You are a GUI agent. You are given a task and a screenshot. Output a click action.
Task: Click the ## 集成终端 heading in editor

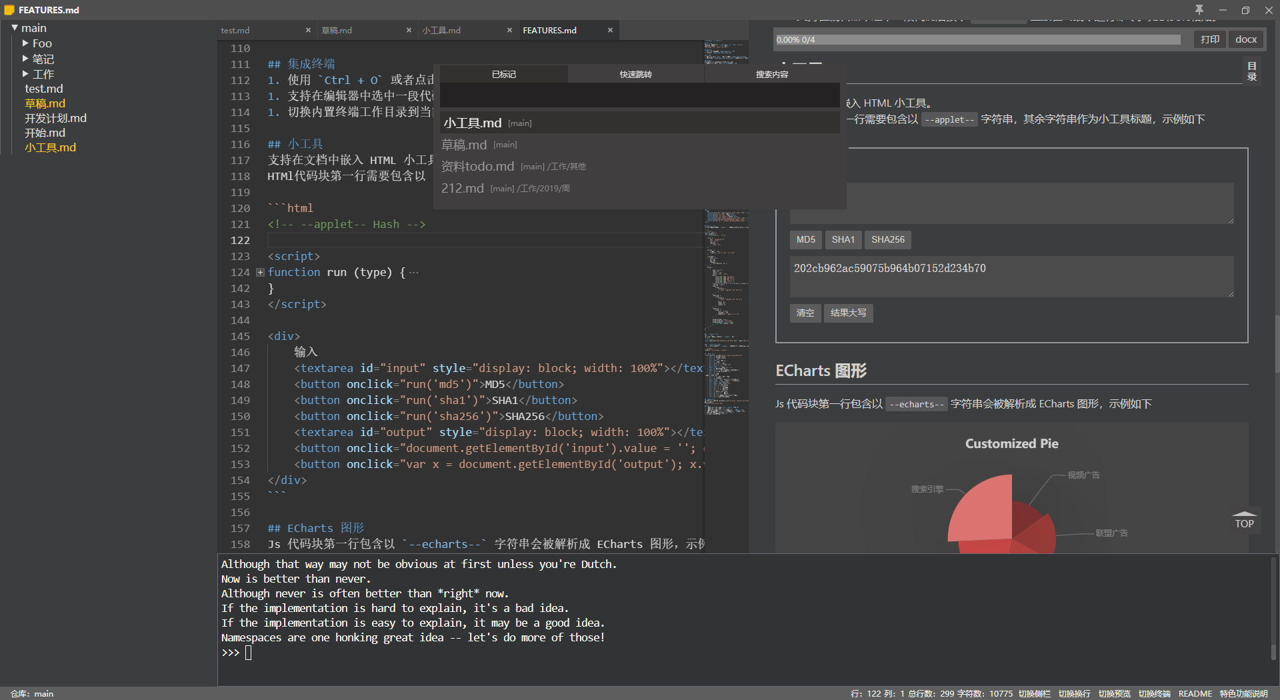(x=301, y=64)
